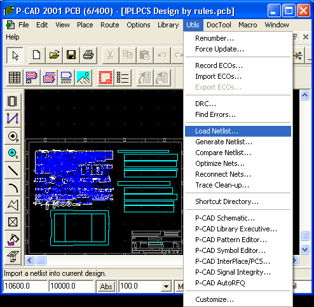Click the checklist icon in the second toolbar
This screenshot has width=314, height=307.
(x=123, y=78)
